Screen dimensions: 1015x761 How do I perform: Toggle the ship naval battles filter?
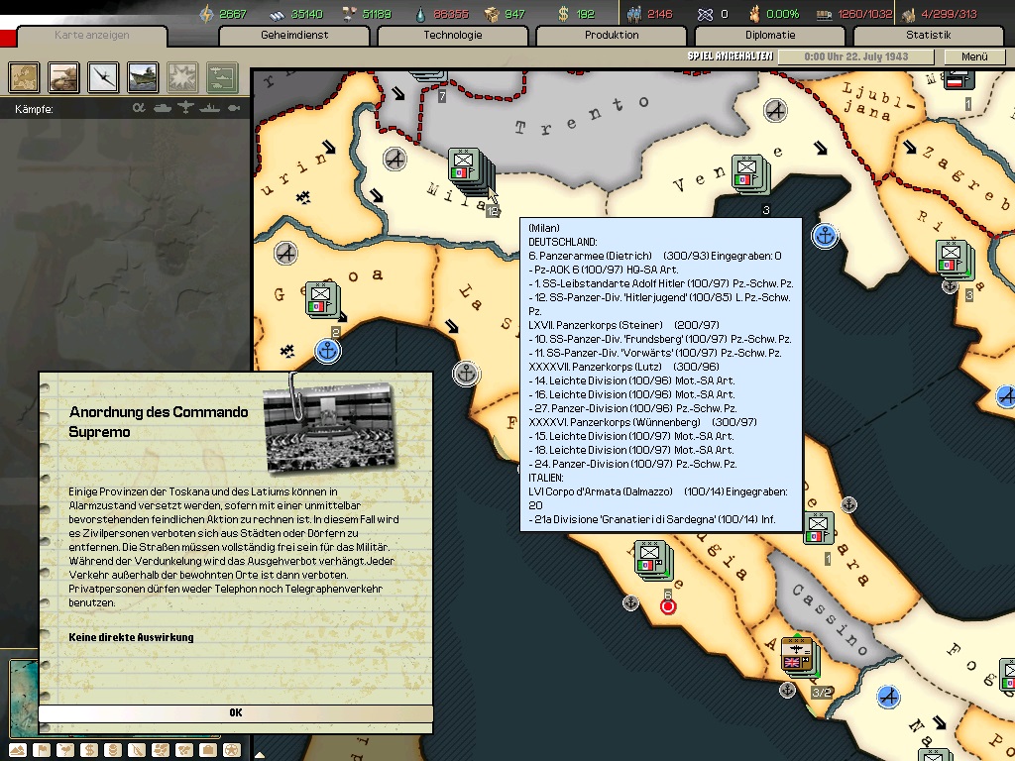210,108
